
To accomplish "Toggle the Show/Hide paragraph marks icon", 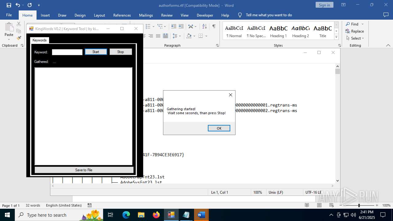I will (x=214, y=26).
